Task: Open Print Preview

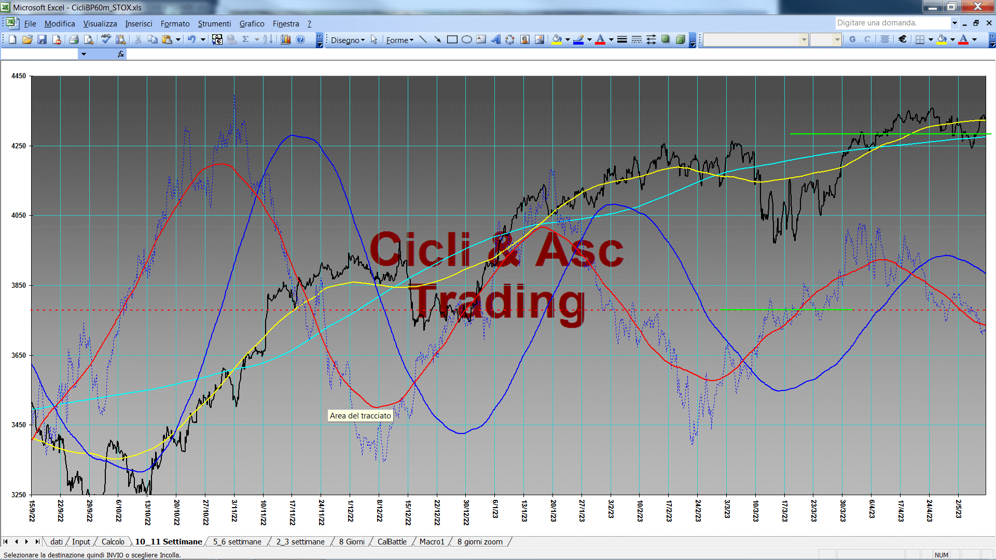Action: [x=89, y=39]
